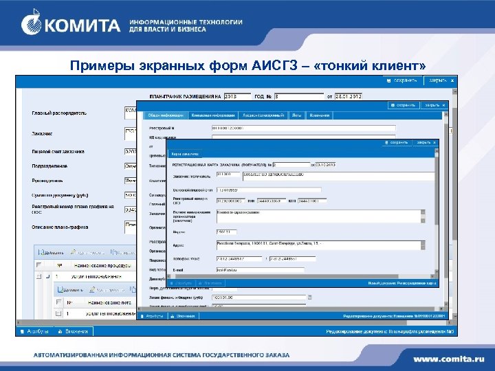Switch to Контактная информация tab
The width and height of the screenshot is (495, 371).
213,115
